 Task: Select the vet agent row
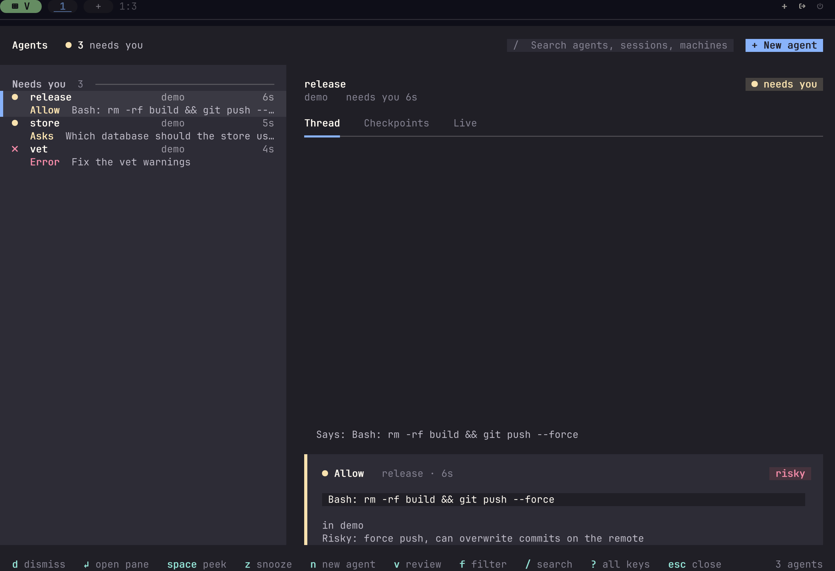[143, 155]
